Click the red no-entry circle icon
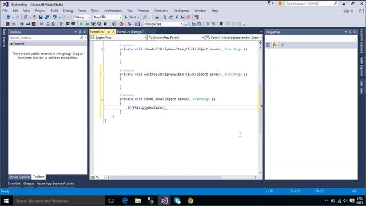This screenshot has width=366, height=206. [121, 24]
